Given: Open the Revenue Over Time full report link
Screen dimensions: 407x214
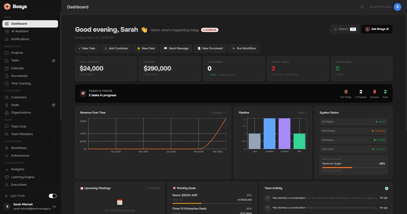Looking at the screenshot, I should point(218,113).
